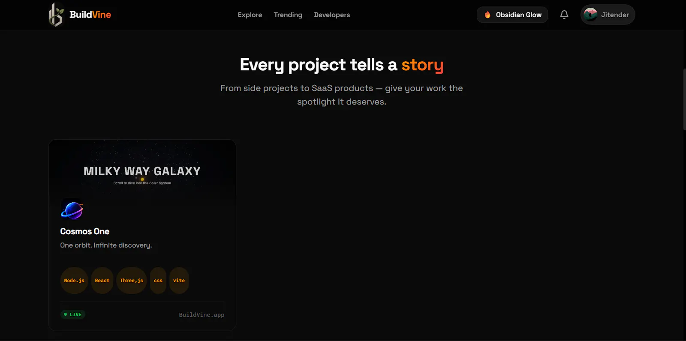Select the Three.js tag
This screenshot has height=341, width=686.
click(132, 281)
